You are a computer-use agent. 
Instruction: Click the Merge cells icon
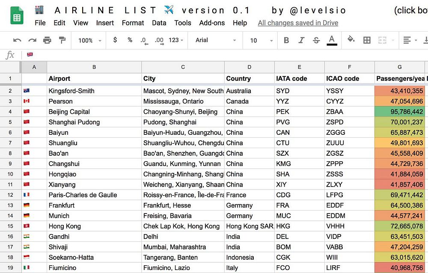coord(382,40)
